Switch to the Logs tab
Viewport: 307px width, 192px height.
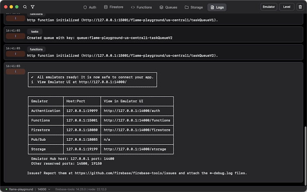(217, 7)
